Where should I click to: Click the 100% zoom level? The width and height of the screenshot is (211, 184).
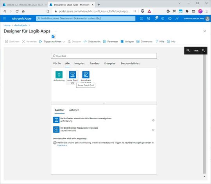(196, 51)
